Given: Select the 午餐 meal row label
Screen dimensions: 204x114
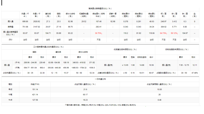Looking at the screenshot, I should click(10, 95).
